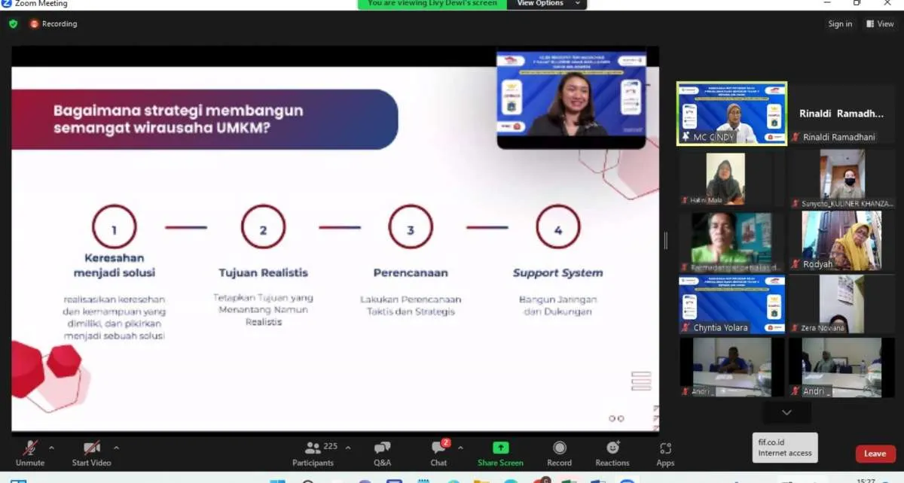The image size is (904, 483).
Task: Click Rinaldi Ramadhani's muted mic icon
Action: (x=794, y=136)
